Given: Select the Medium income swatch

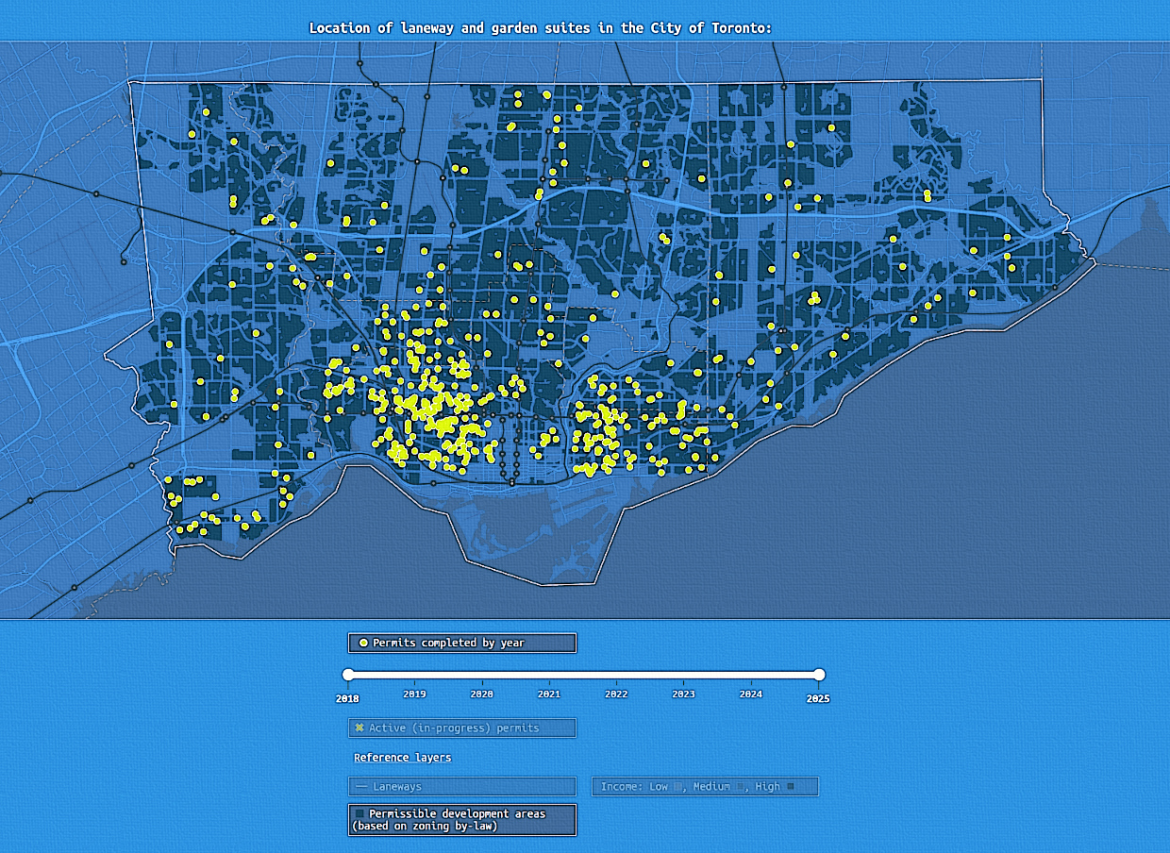Looking at the screenshot, I should tap(741, 787).
